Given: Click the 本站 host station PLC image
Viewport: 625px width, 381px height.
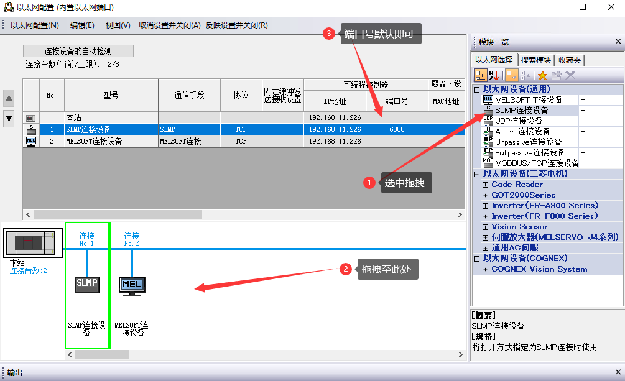Looking at the screenshot, I should coord(33,242).
